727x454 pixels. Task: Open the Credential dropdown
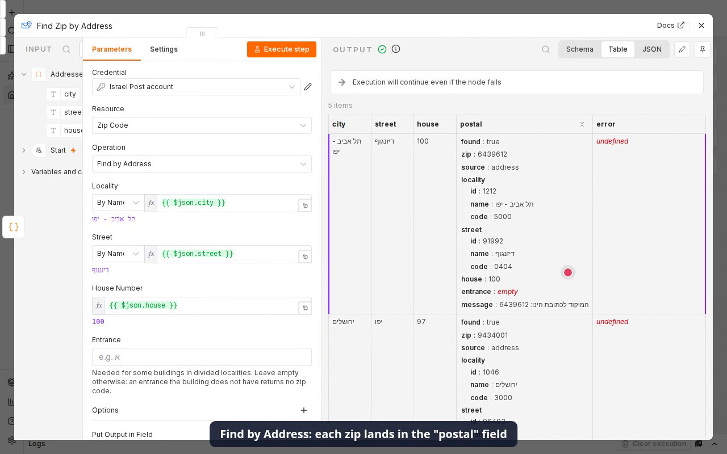(x=196, y=87)
